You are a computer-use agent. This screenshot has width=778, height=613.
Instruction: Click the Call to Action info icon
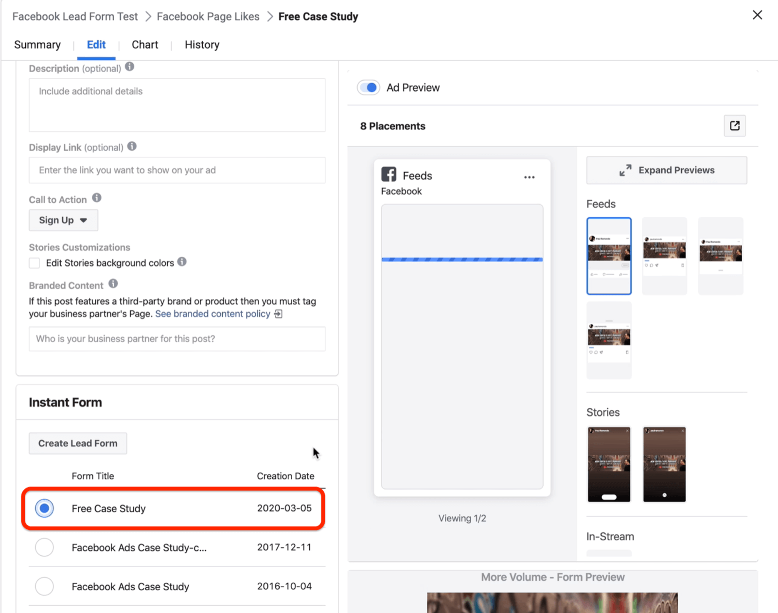coord(97,198)
